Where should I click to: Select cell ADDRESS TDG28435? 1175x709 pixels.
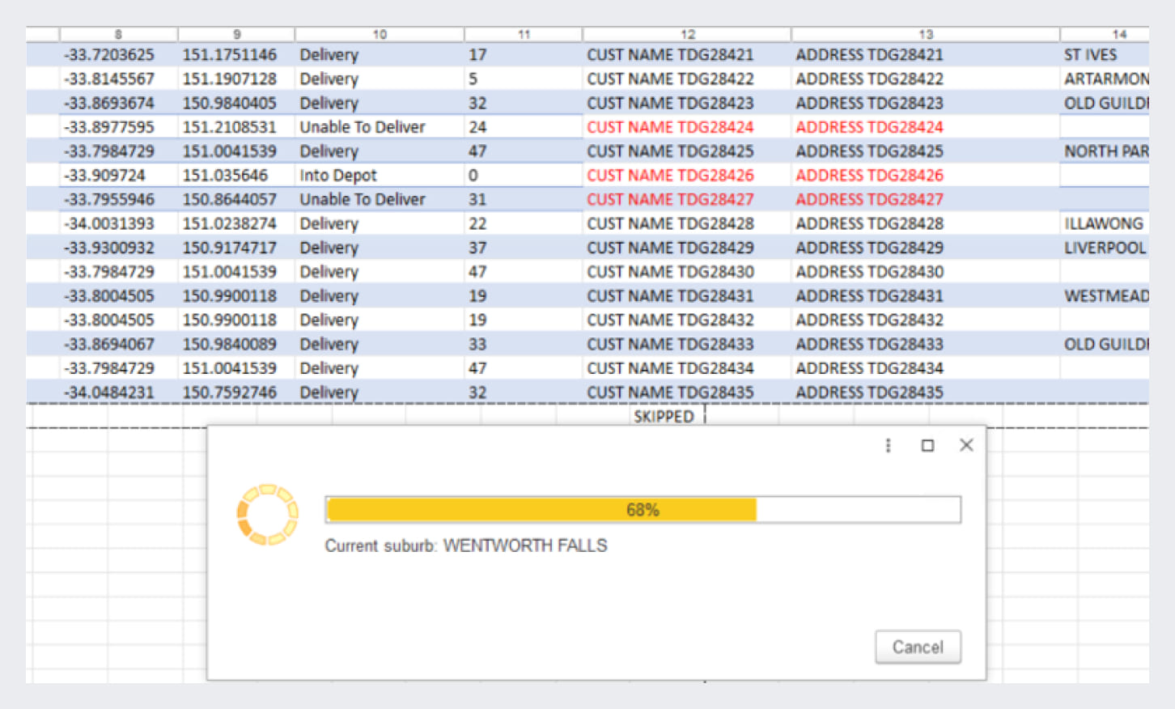click(869, 393)
